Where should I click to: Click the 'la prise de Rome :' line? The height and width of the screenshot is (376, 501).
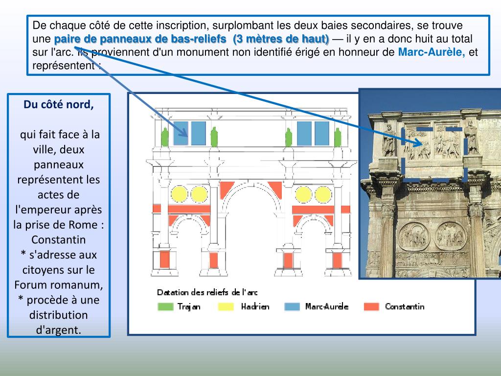[x=59, y=224]
